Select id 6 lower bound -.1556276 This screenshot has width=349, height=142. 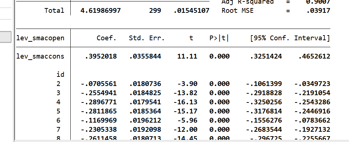click(x=264, y=120)
